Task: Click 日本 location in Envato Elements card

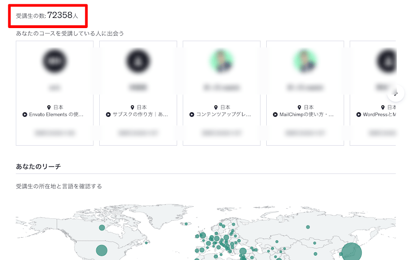Action: click(58, 107)
